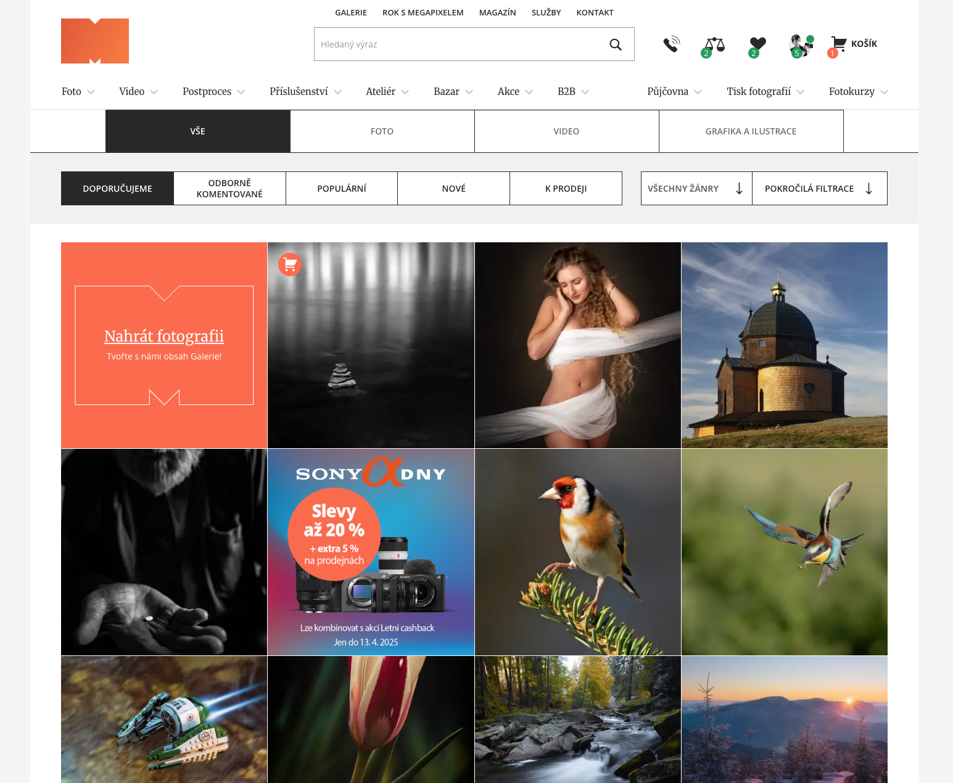
Task: Open the product comparison scales icon
Action: point(714,45)
